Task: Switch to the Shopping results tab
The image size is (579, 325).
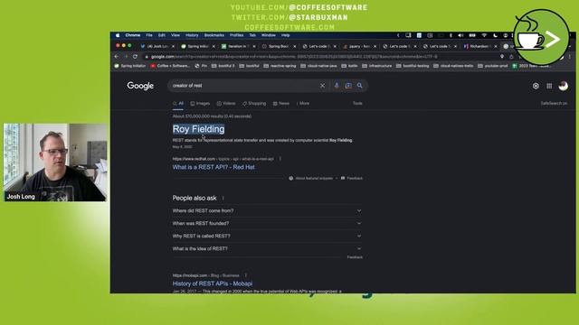Action: (x=254, y=104)
